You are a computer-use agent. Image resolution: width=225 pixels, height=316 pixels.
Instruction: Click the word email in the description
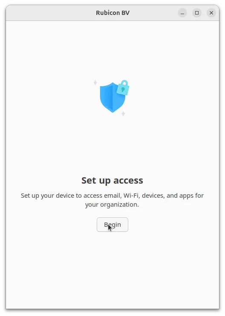[112, 196]
